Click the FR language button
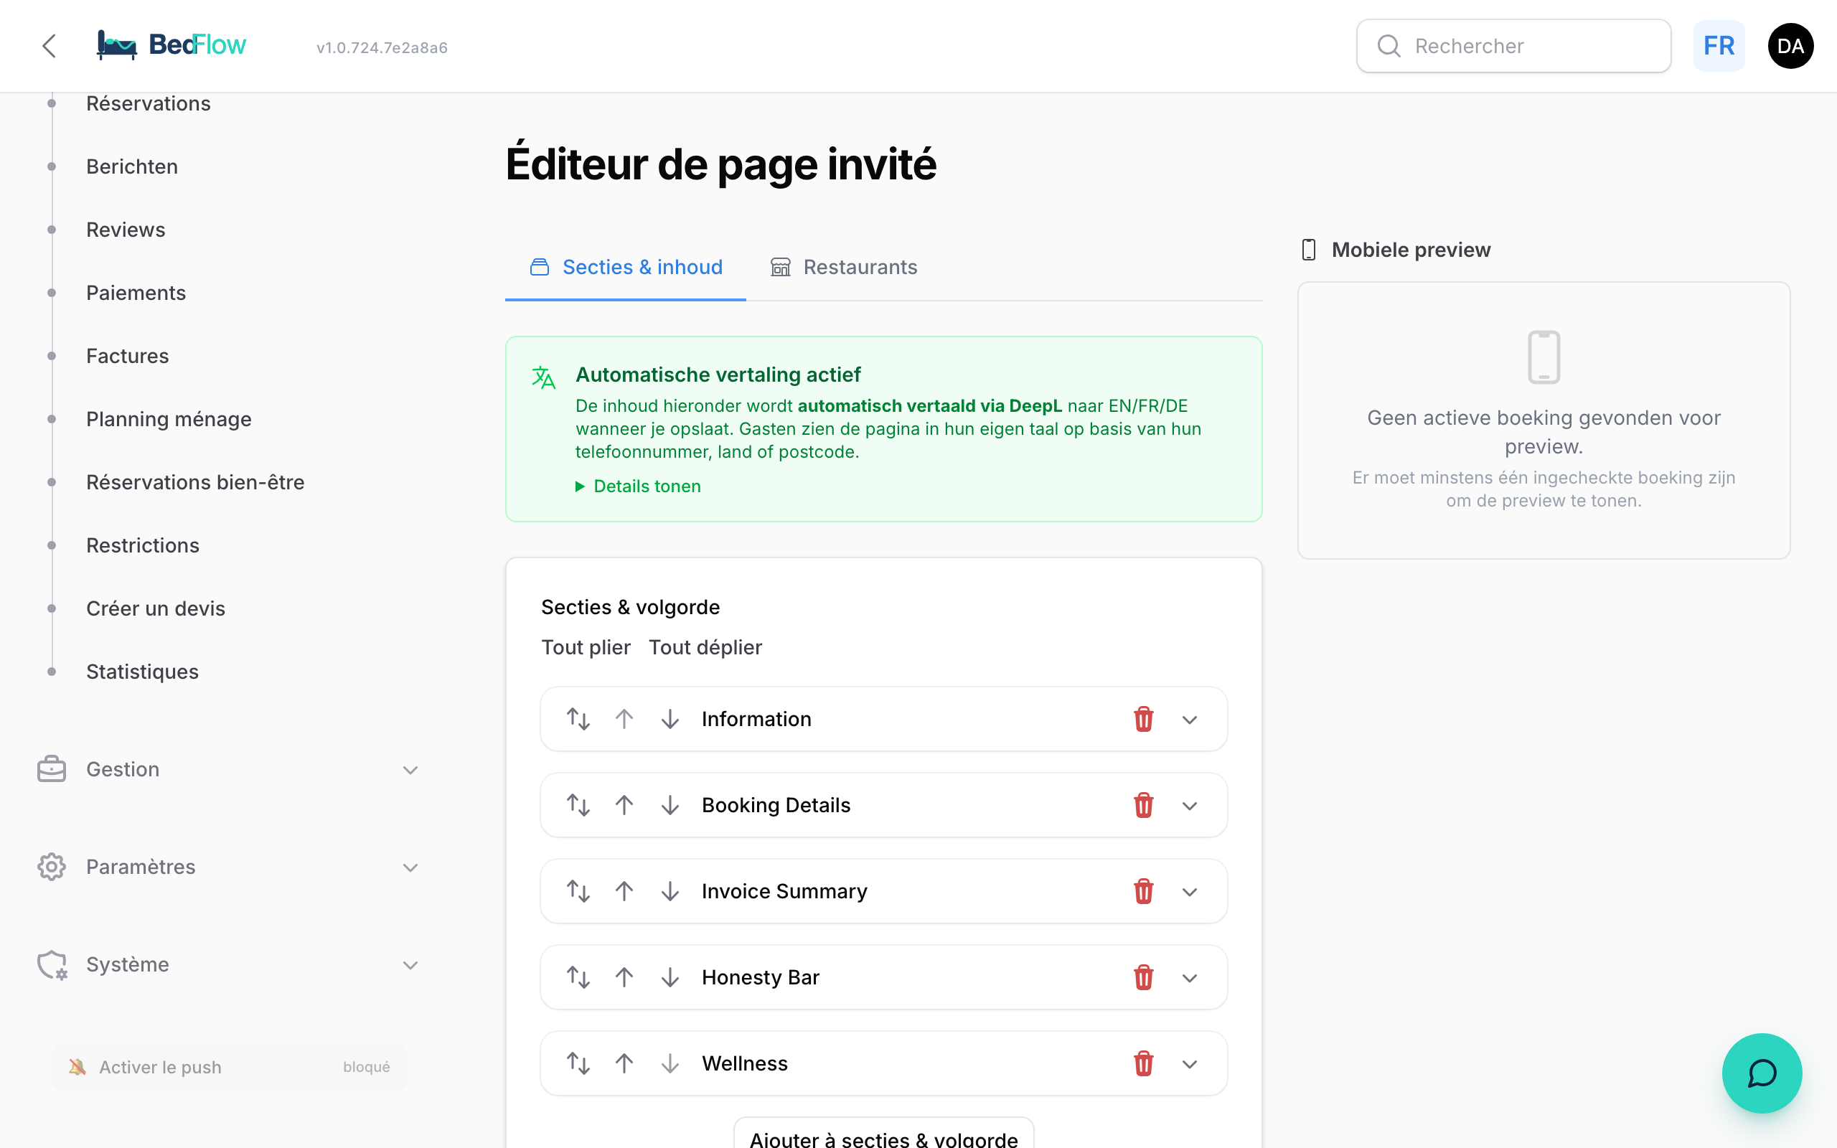Viewport: 1837px width, 1148px height. coord(1719,45)
